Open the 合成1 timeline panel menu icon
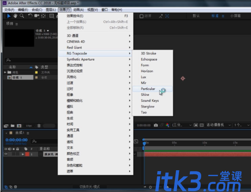Image resolution: width=251 pixels, height=192 pixels. click(x=28, y=133)
